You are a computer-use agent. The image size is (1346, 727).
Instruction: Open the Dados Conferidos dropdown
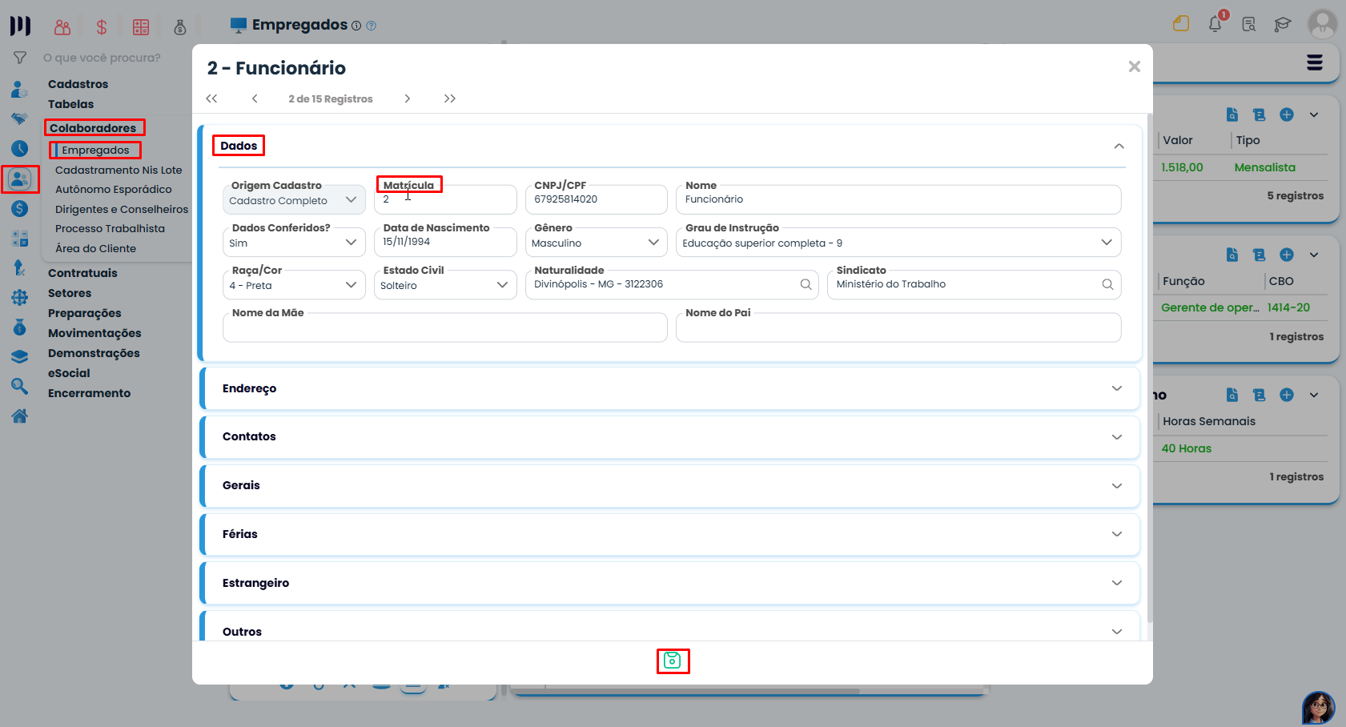click(x=294, y=243)
